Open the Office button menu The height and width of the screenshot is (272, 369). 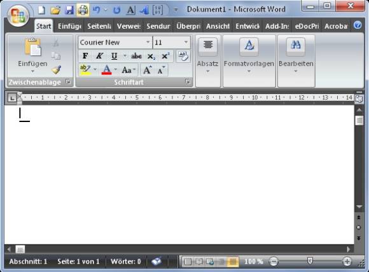coord(18,17)
